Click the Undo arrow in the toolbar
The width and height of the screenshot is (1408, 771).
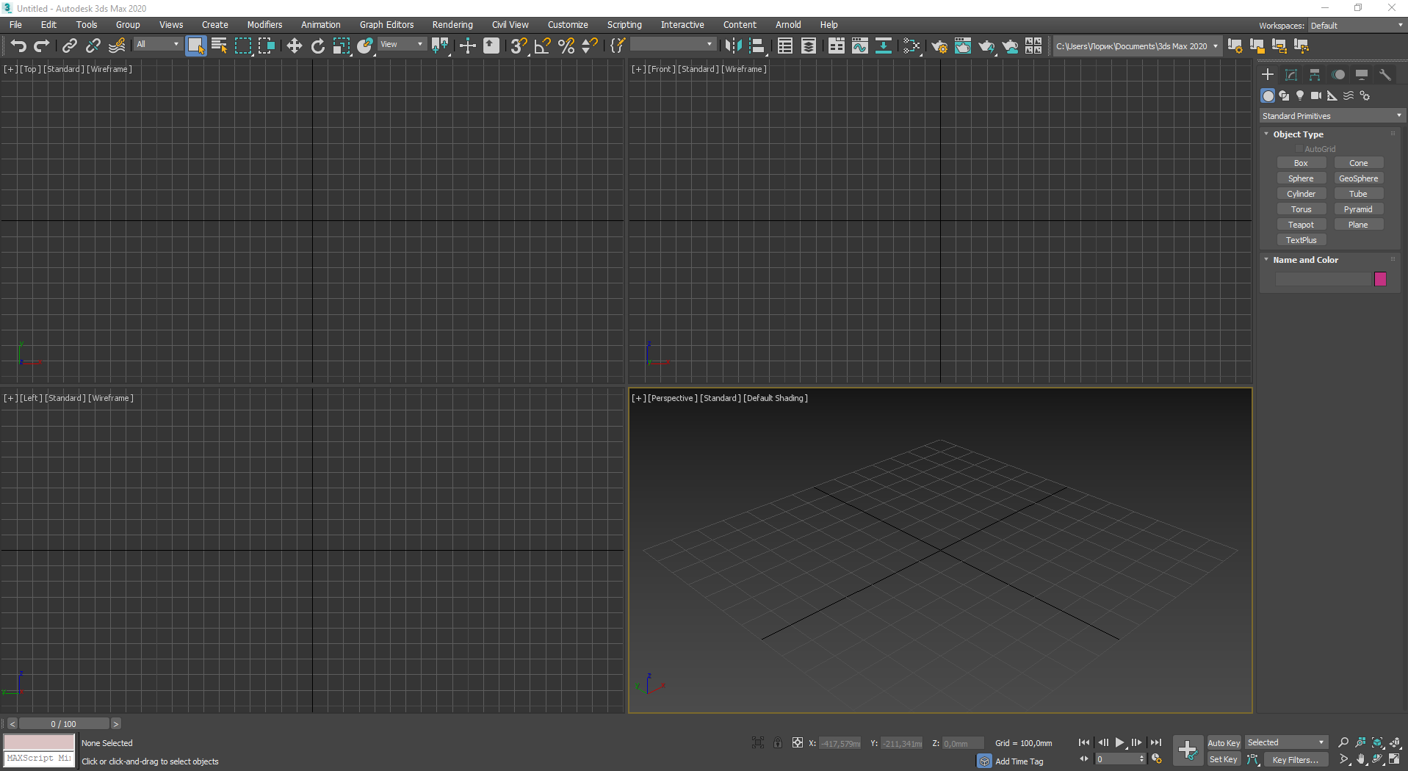point(18,46)
